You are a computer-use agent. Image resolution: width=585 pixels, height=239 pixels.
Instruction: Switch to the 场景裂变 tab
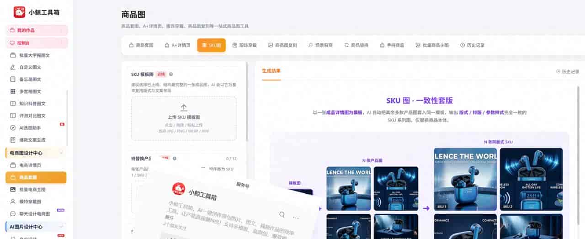[x=320, y=45]
